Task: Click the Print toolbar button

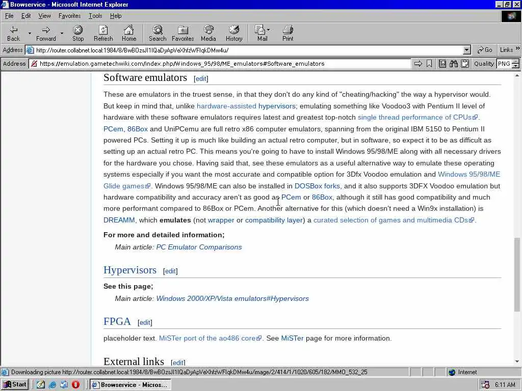Action: (x=288, y=33)
